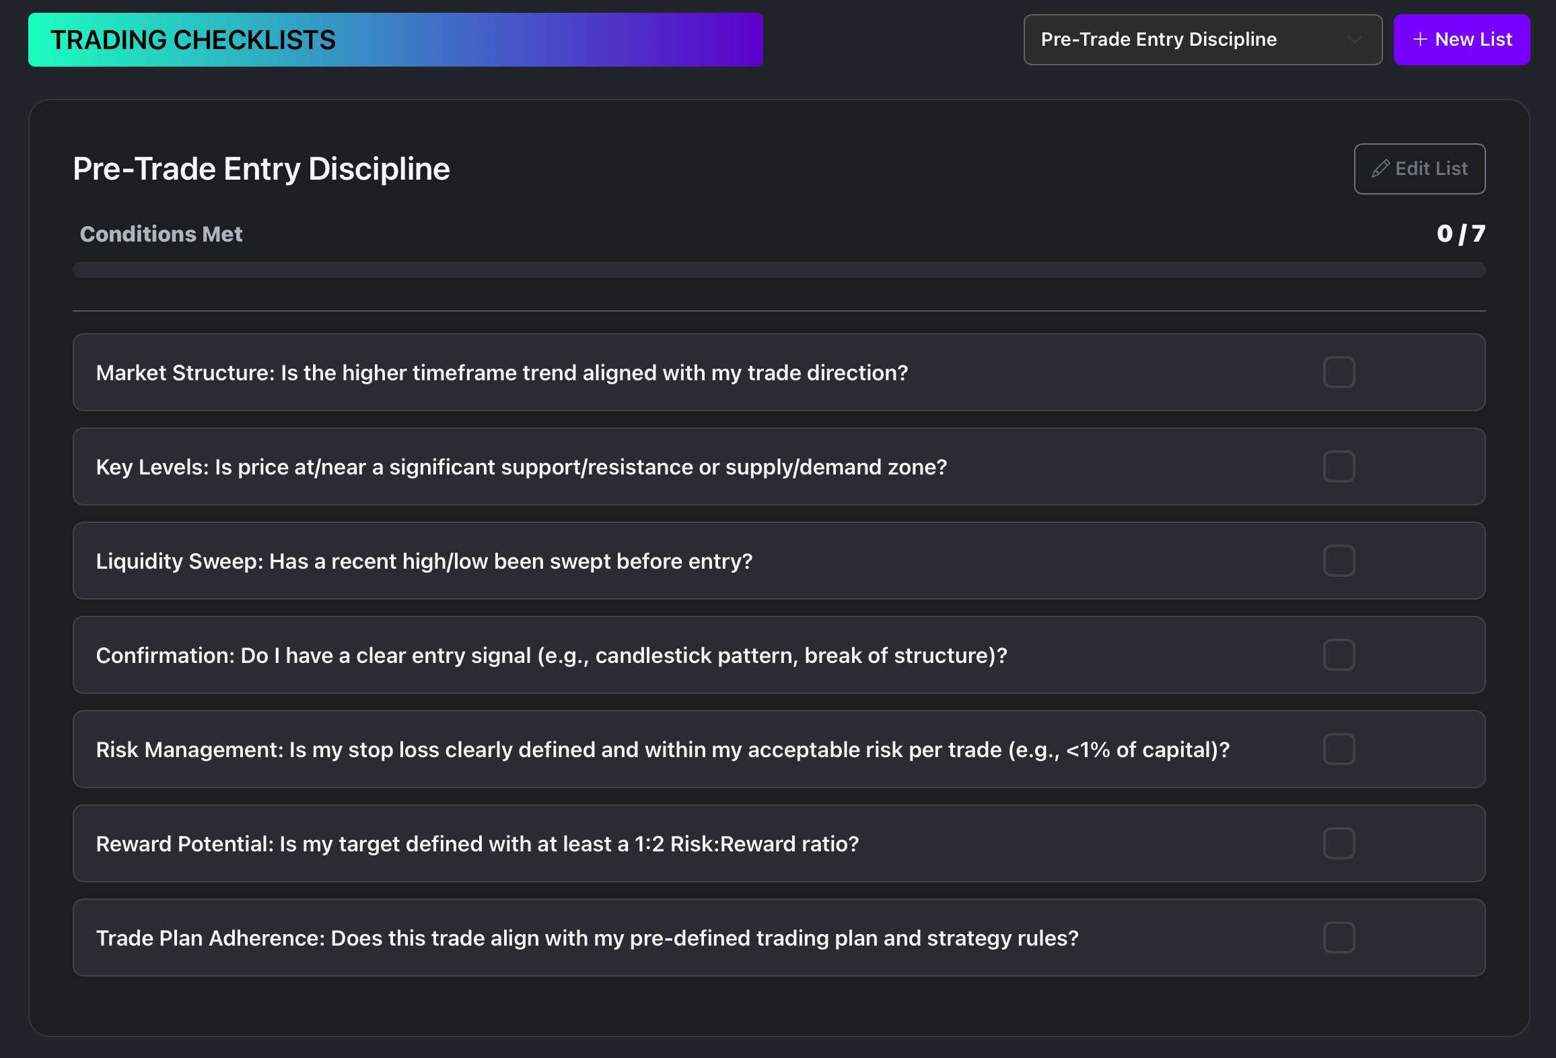
Task: Click the pencil icon on Edit List
Action: pos(1380,168)
